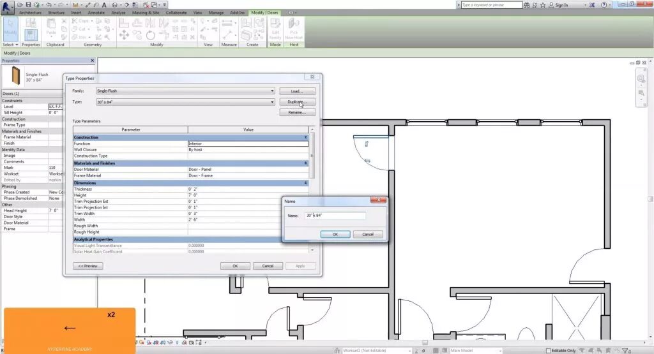
Task: Click the selection filter funnel icon in status bar
Action: 626,351
